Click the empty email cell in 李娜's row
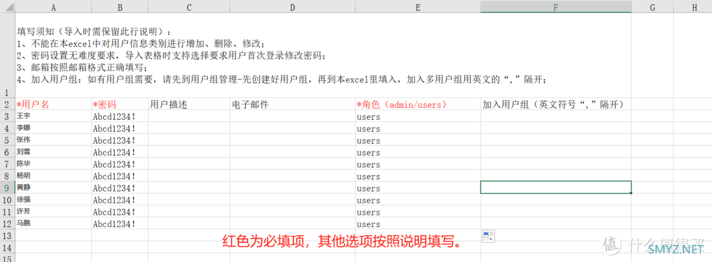Viewport: 712px width, 262px height. tap(293, 128)
